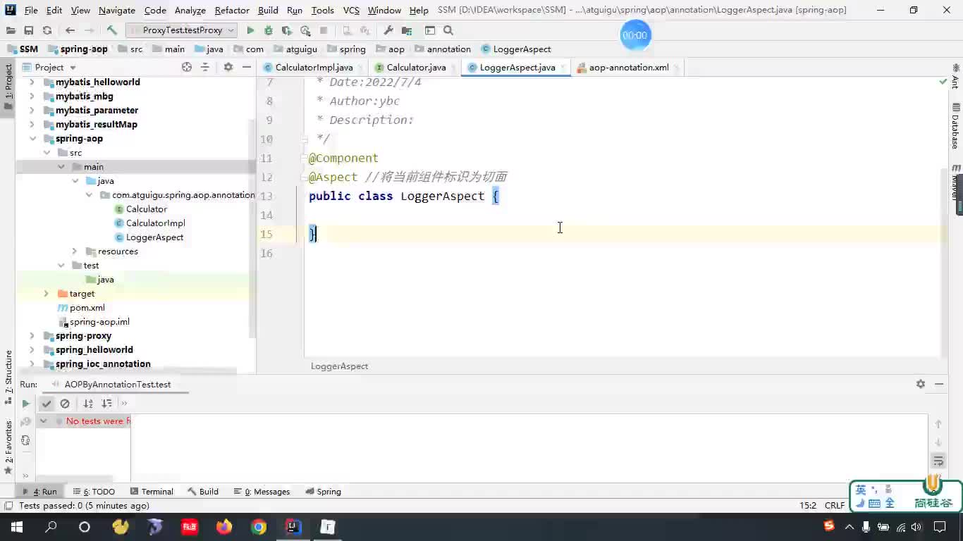This screenshot has height=541, width=963.
Task: Open Run panel gear settings
Action: tap(921, 384)
